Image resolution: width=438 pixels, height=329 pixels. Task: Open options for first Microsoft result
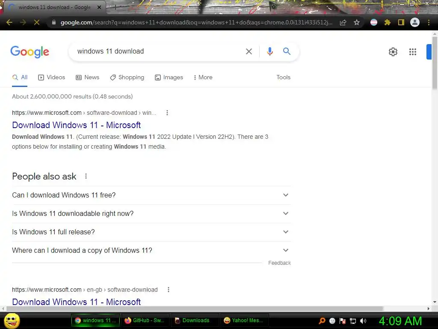click(x=167, y=113)
